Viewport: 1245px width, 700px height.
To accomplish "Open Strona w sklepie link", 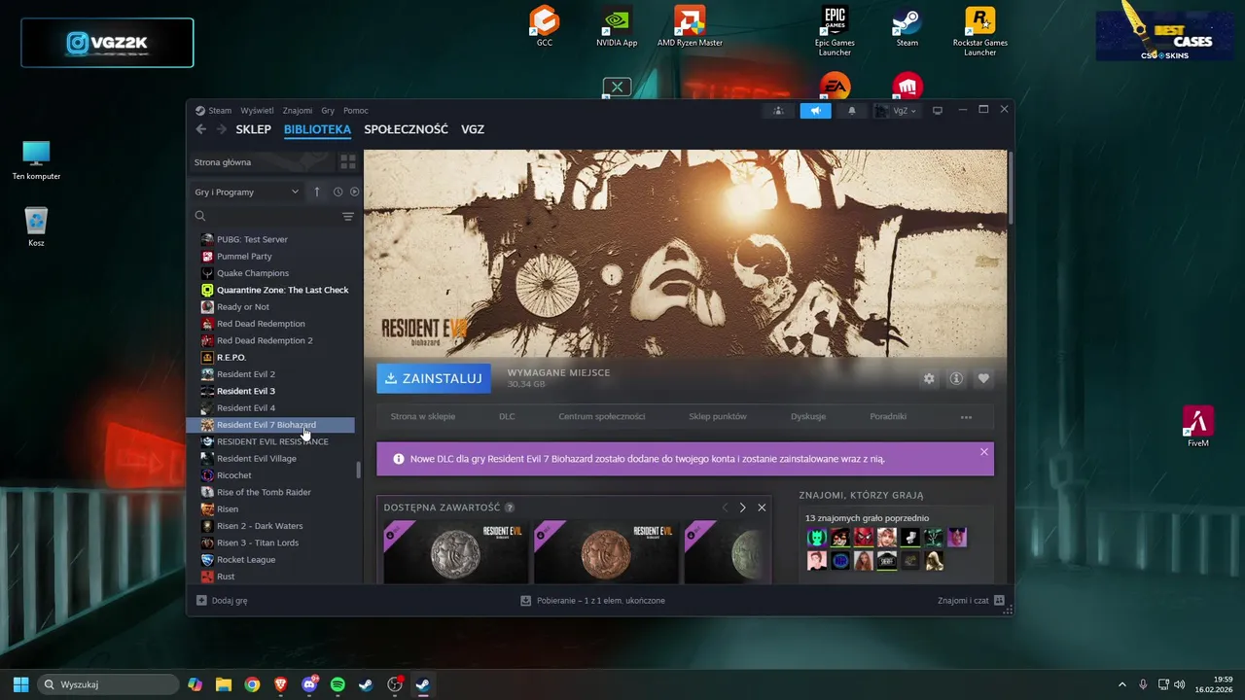I will click(423, 417).
